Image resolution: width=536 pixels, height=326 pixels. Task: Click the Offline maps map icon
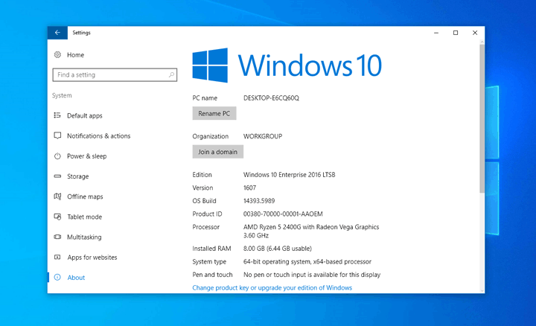point(57,196)
